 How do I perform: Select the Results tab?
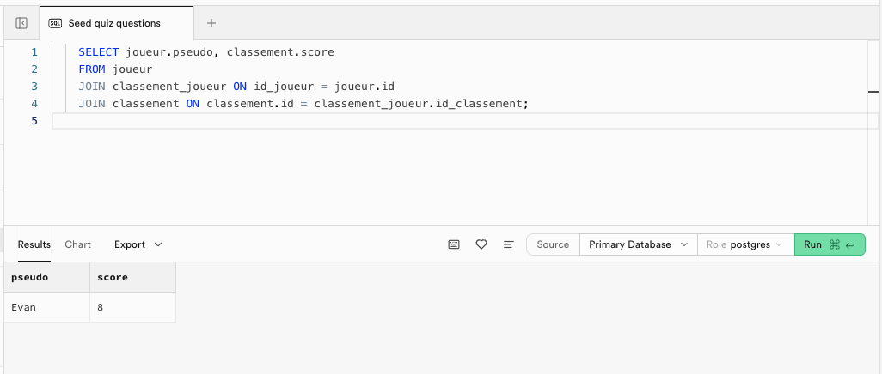click(x=34, y=244)
